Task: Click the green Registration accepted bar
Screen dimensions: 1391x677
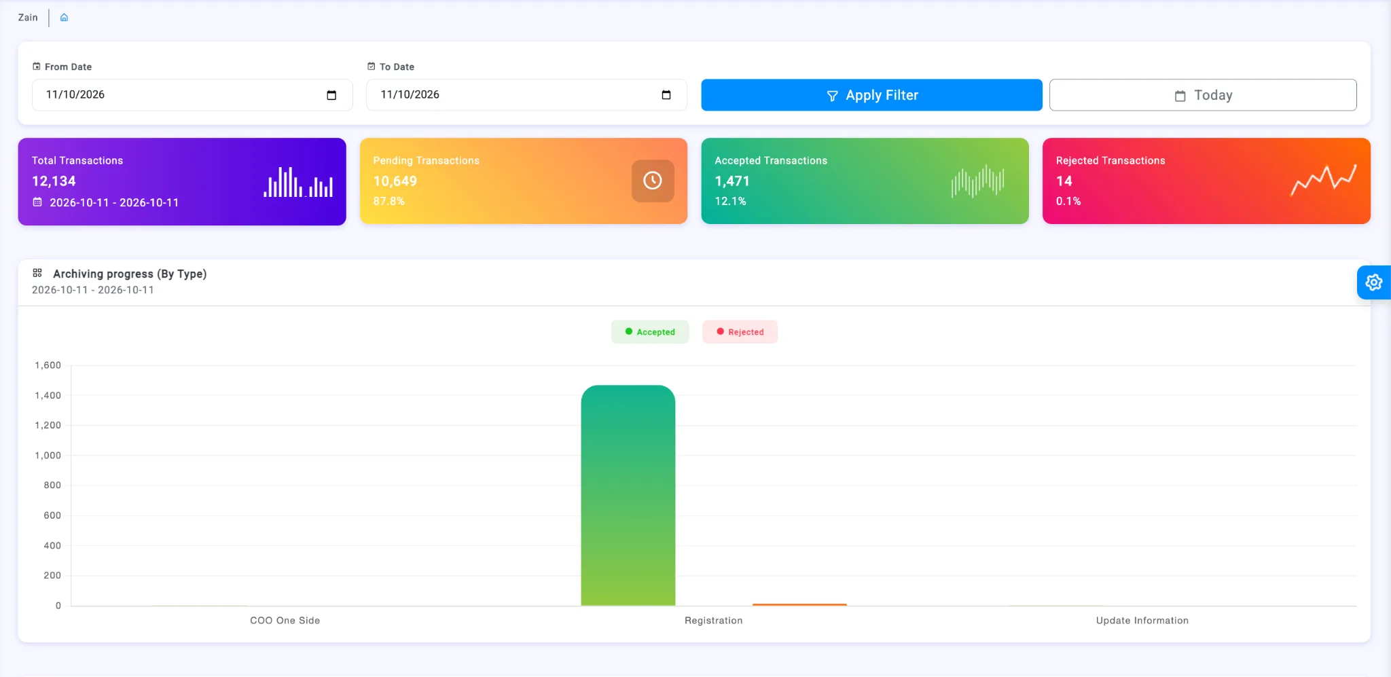Action: (x=628, y=495)
